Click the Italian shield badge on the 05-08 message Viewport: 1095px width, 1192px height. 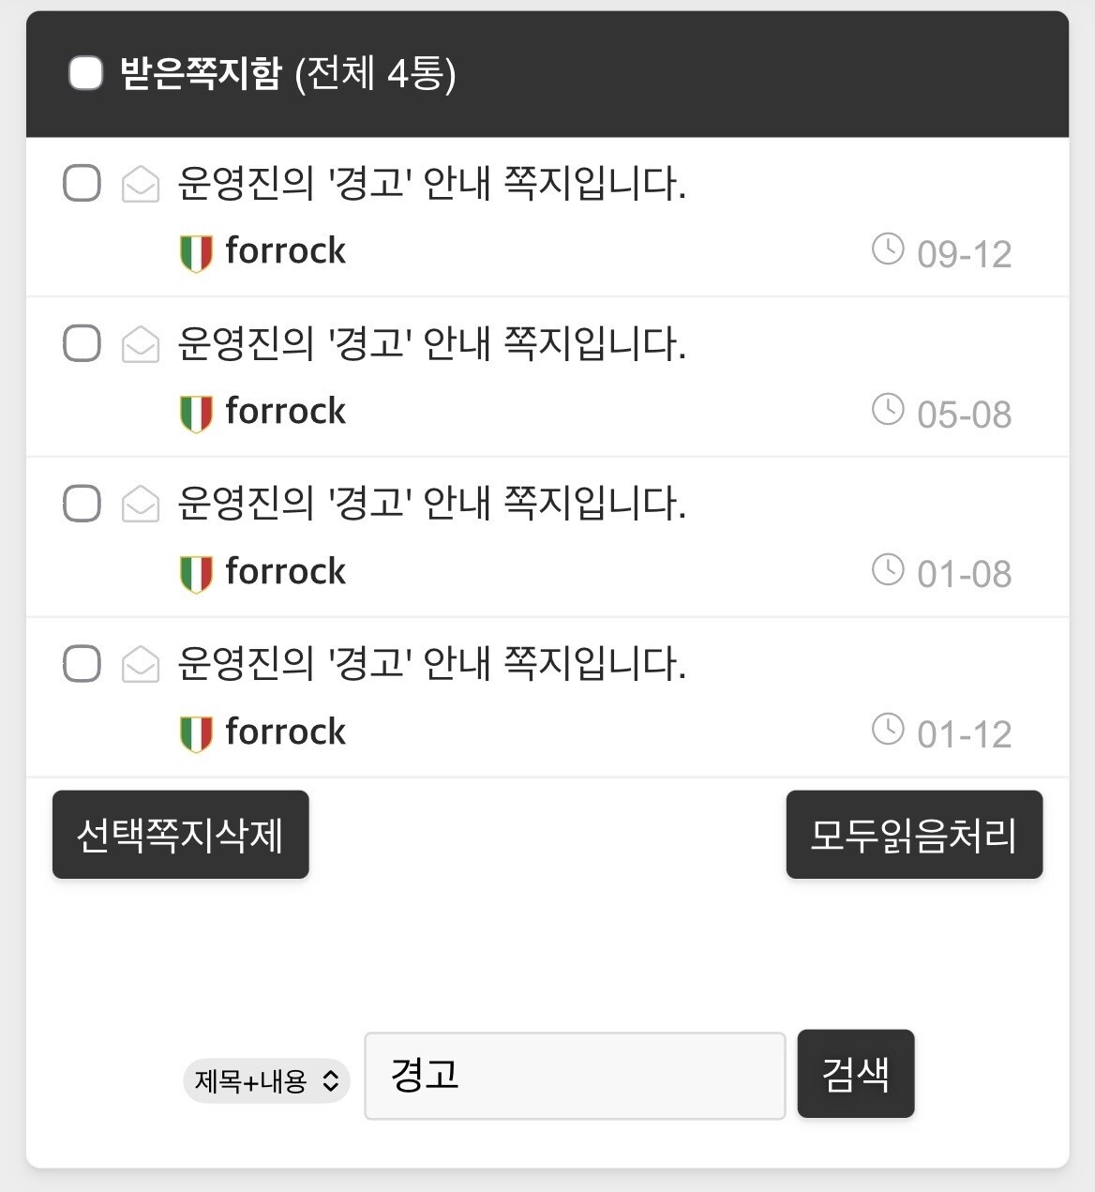(196, 414)
